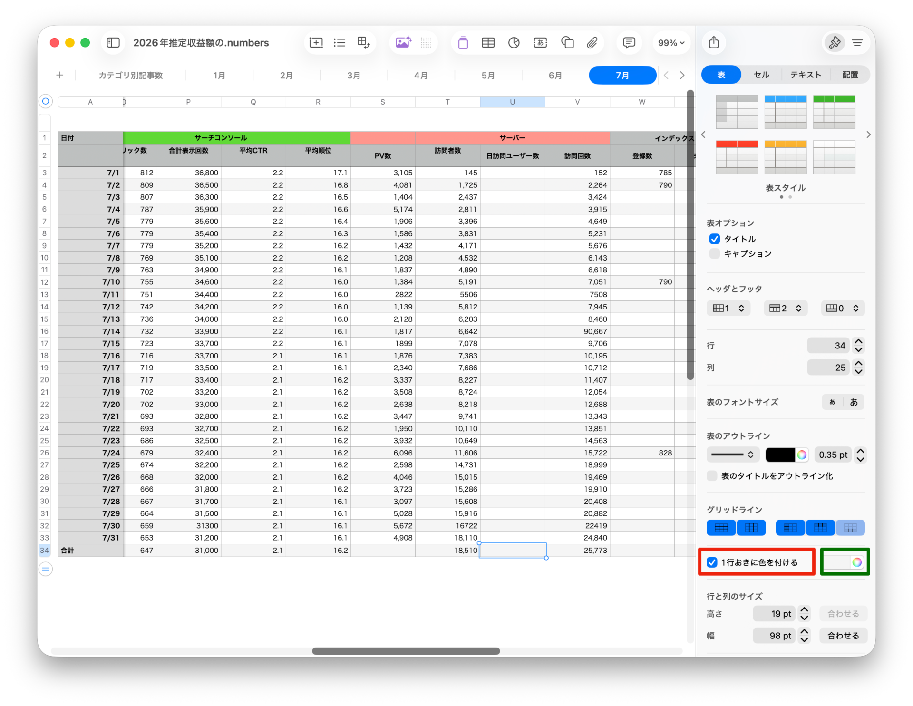
Task: Insert a table using toolbar icon
Action: 488,43
